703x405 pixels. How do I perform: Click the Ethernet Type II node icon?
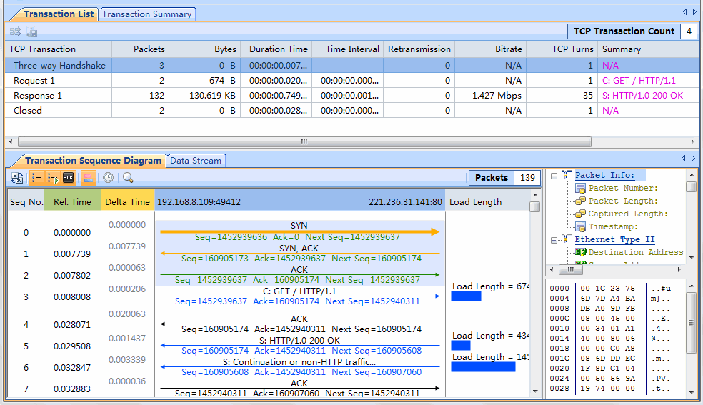[x=567, y=239]
